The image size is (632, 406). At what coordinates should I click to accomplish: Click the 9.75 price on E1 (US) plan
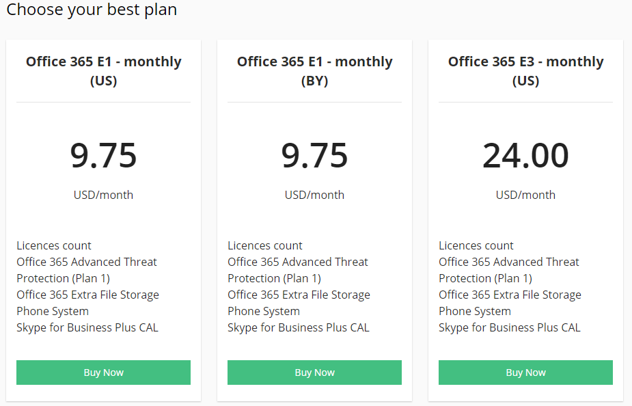tap(103, 156)
